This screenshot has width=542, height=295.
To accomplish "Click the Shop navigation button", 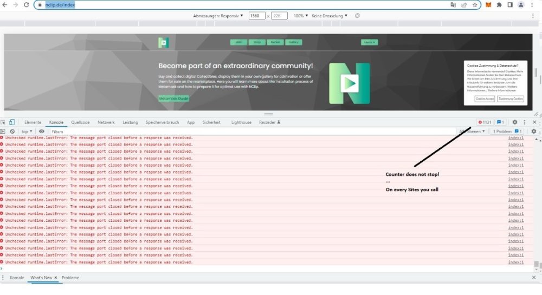I will point(257,42).
